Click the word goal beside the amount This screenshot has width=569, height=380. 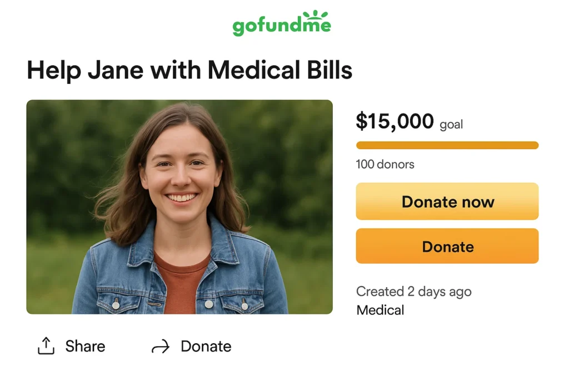[x=451, y=124]
